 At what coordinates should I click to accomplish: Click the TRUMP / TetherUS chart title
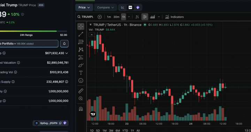(x=117, y=25)
